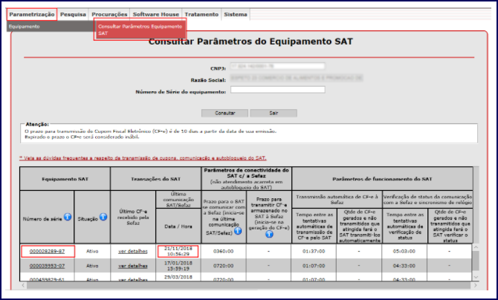Click the horizontal scrollbar track
This screenshot has height=300, width=498.
[x=249, y=285]
